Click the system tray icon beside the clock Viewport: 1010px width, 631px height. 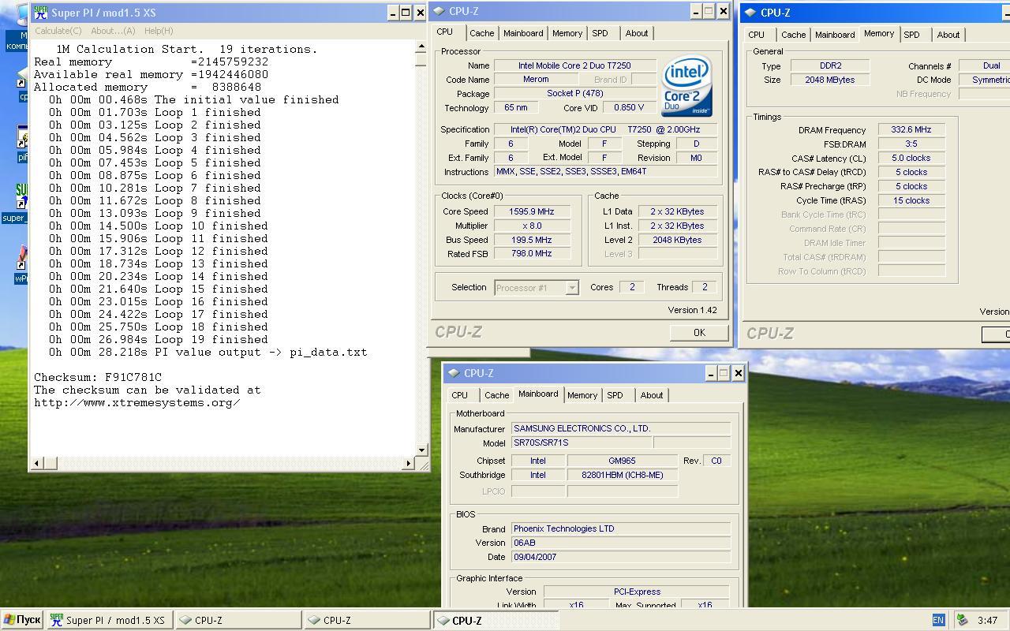(962, 621)
